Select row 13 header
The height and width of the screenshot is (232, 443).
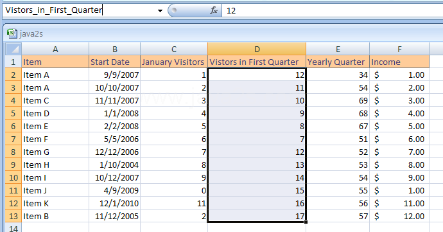point(13,216)
